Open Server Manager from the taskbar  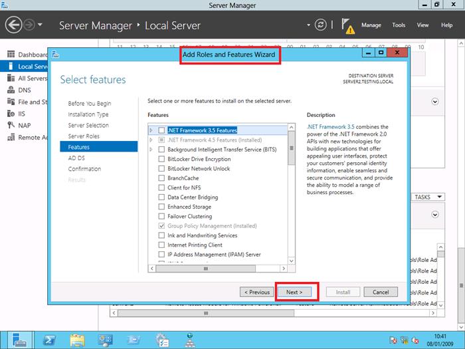(x=20, y=340)
